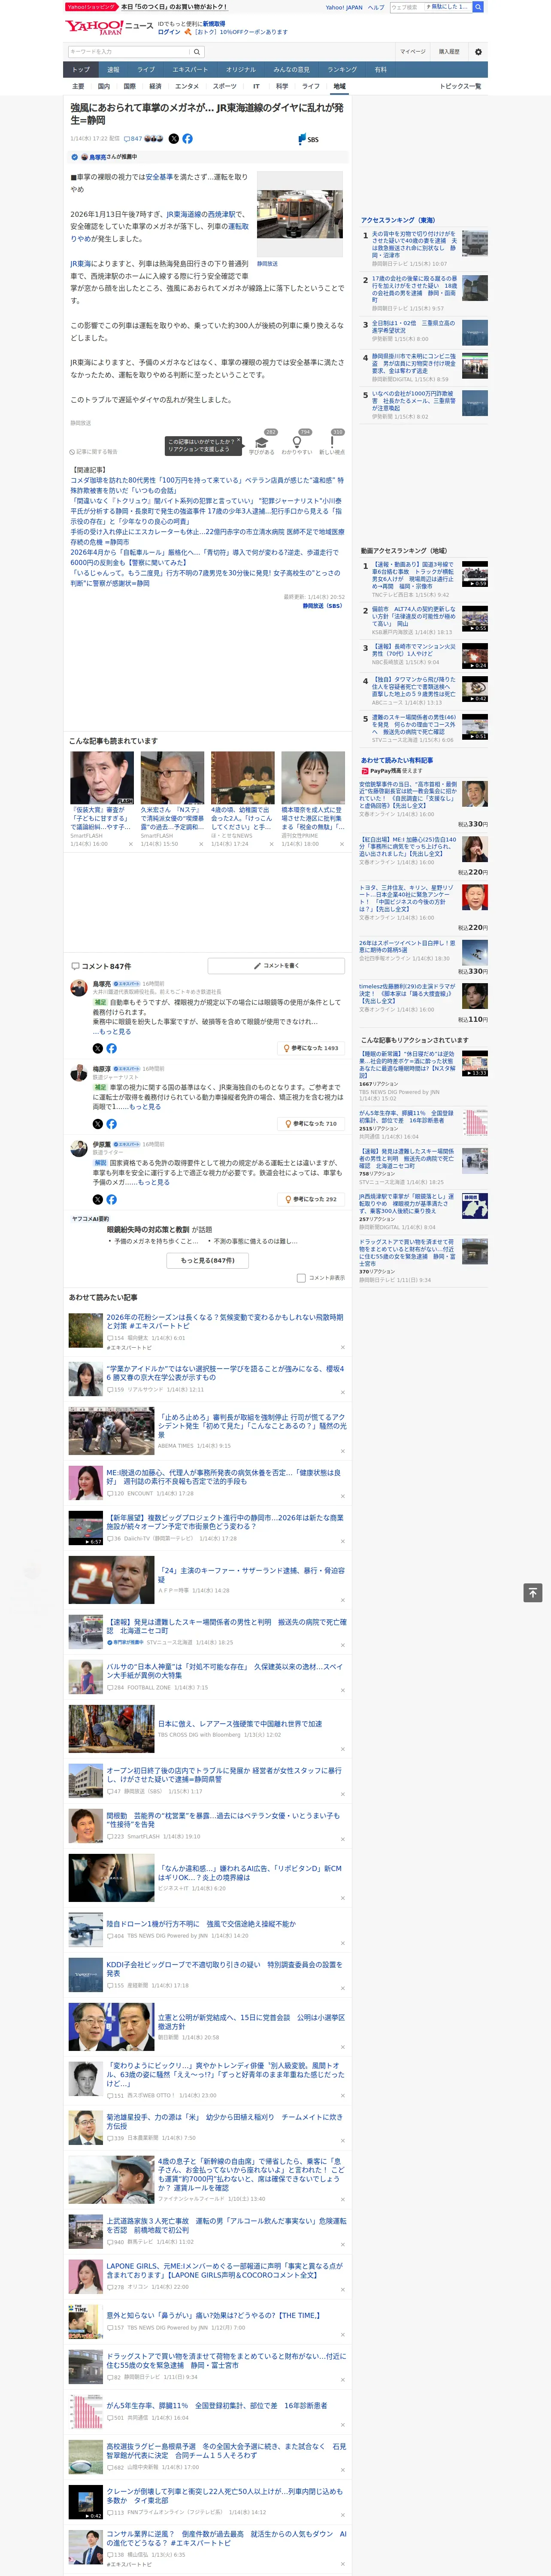Click the blue web search button at top right
The image size is (551, 2576).
478,7
